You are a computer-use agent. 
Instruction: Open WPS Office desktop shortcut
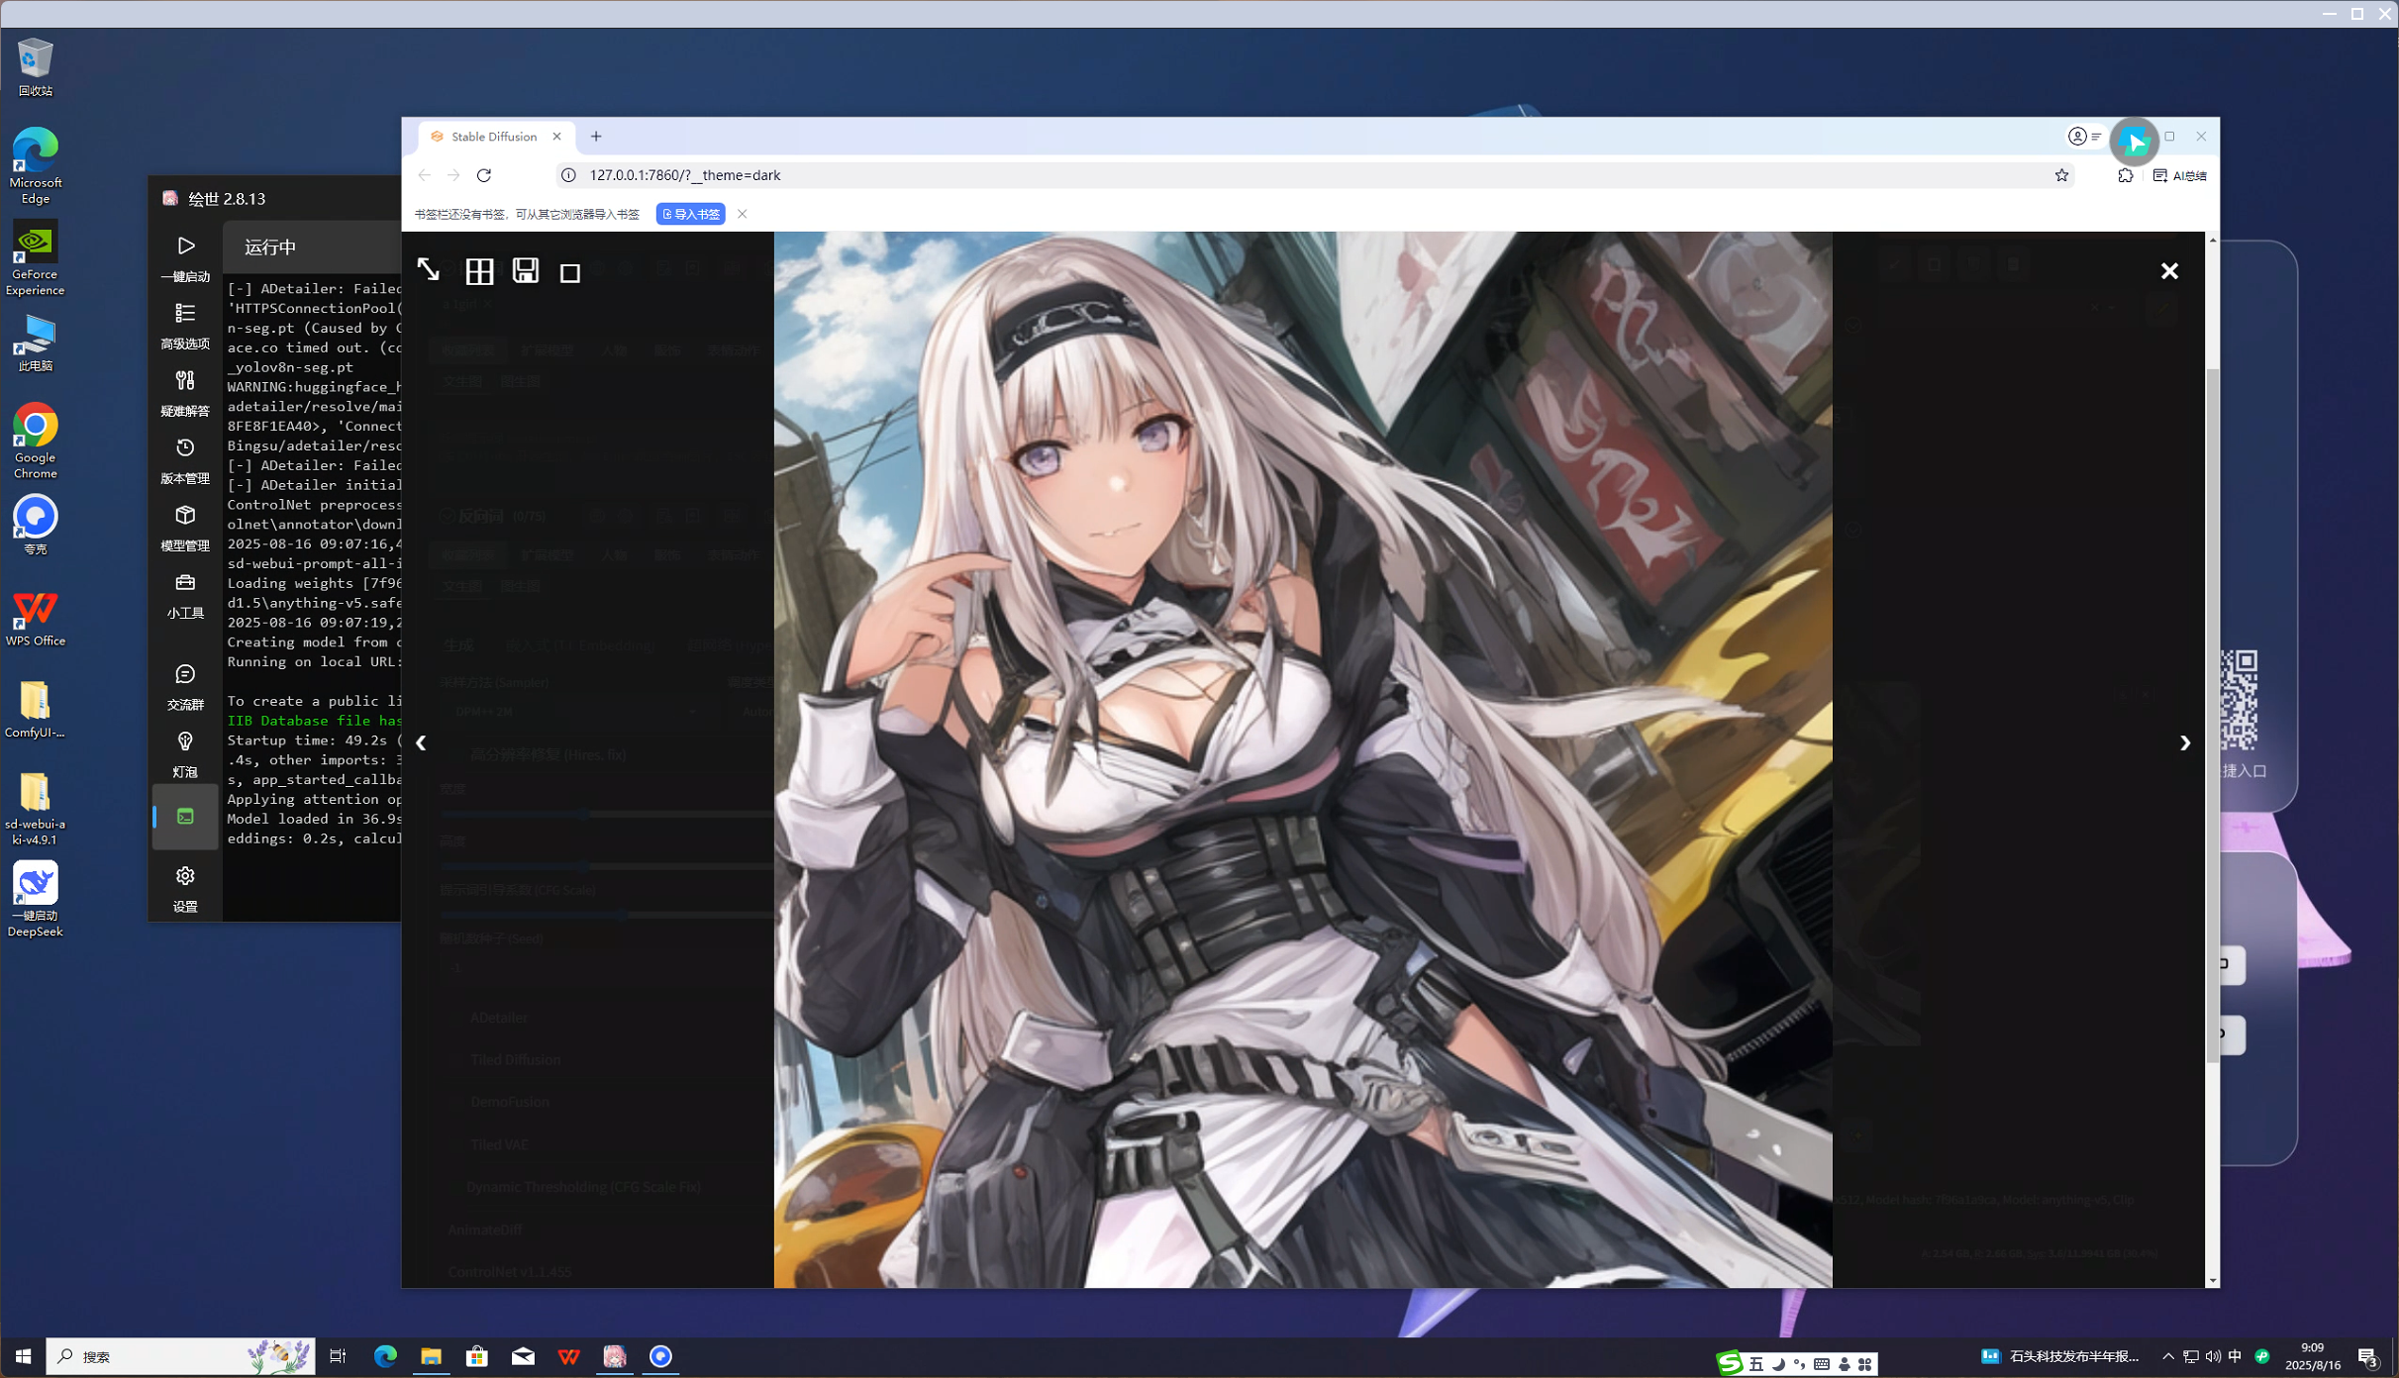click(x=35, y=620)
